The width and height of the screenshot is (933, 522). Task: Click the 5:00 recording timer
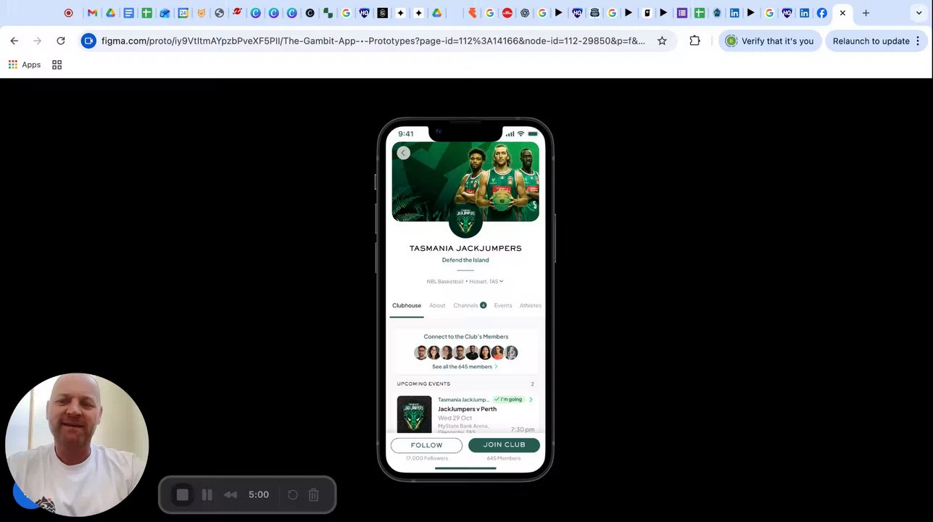[259, 494]
